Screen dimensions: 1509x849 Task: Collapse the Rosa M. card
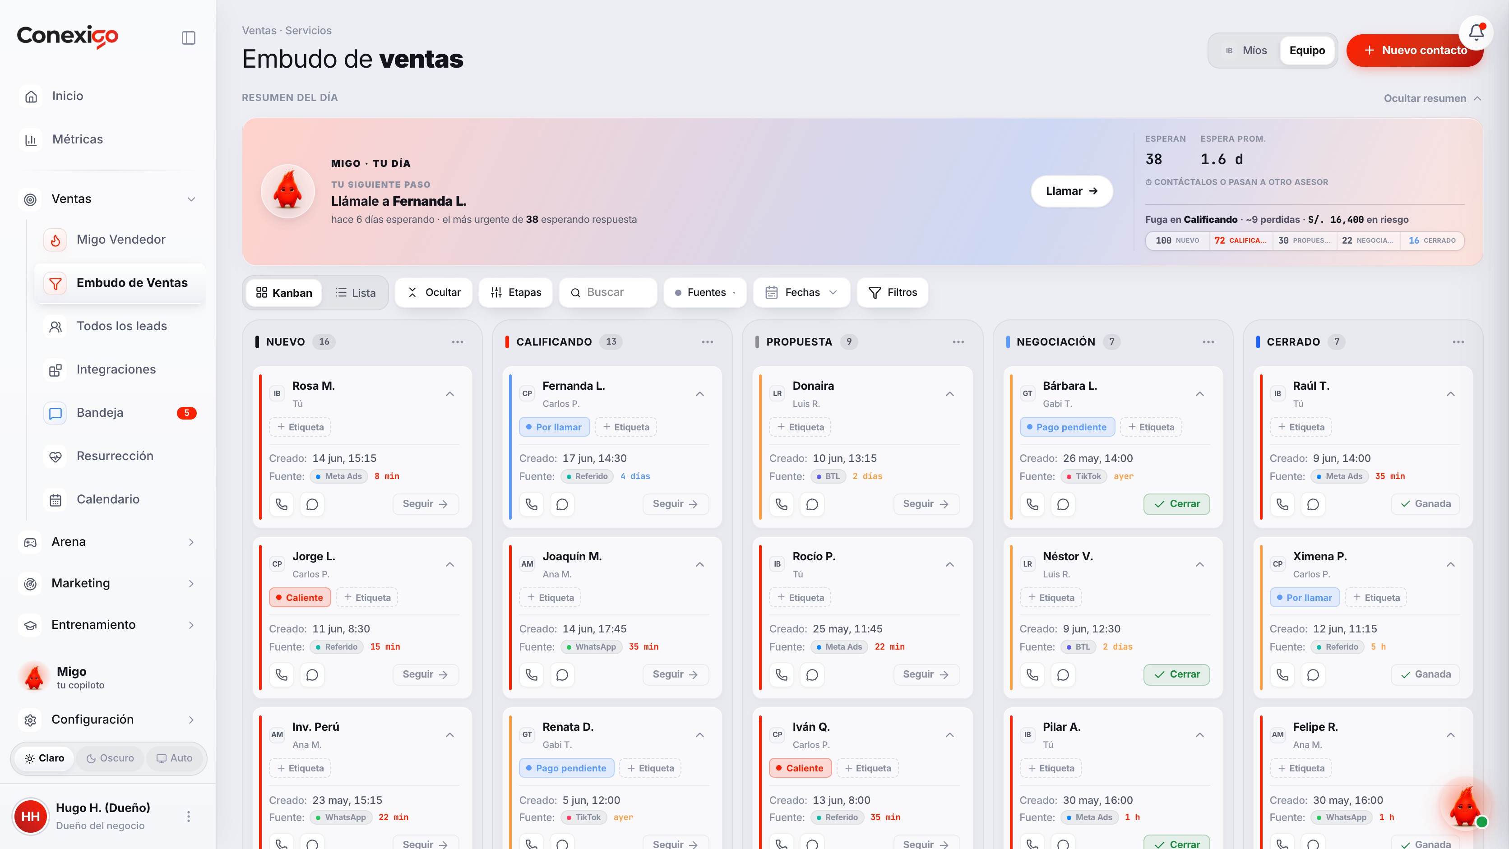click(x=450, y=394)
